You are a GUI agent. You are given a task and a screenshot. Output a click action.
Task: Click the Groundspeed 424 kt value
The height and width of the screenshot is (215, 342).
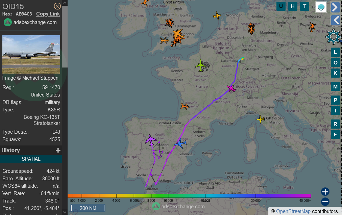pos(53,171)
